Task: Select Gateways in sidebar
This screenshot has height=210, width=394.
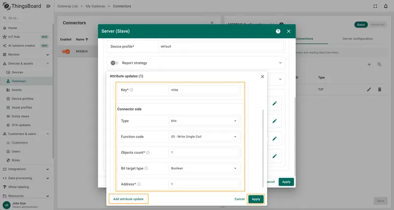Action: point(27,81)
